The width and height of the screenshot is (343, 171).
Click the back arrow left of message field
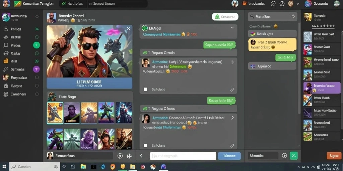tap(141, 156)
